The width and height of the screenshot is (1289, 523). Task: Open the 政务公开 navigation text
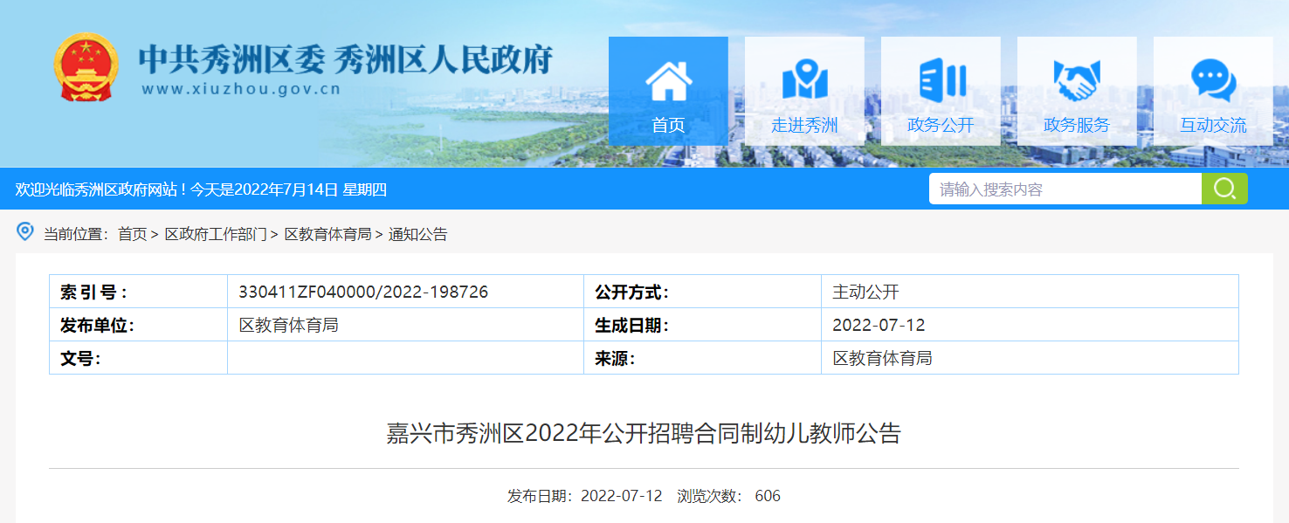coord(941,125)
